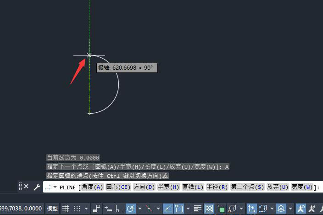
Task: Toggle infer constraints icon
Action: tap(96, 209)
